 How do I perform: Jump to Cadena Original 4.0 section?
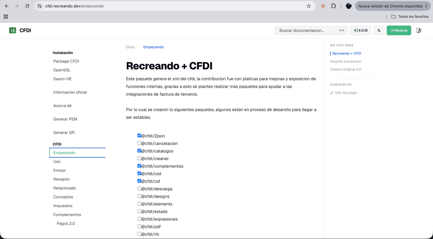345,69
